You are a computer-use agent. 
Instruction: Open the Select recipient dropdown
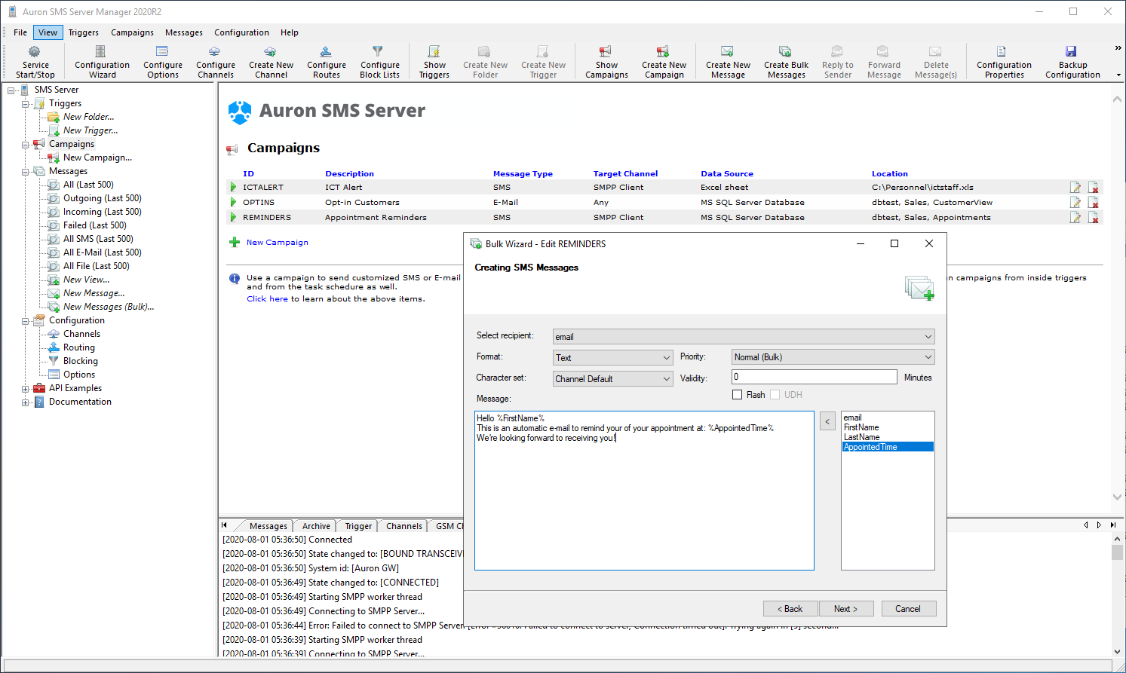click(743, 337)
